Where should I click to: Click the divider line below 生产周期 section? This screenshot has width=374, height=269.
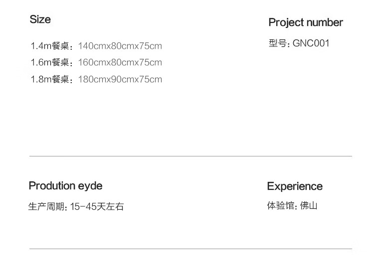pyautogui.click(x=190, y=249)
